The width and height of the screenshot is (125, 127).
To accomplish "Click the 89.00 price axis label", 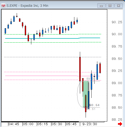I will (117, 83).
